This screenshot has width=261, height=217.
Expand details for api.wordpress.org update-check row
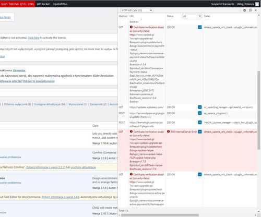(200, 113)
